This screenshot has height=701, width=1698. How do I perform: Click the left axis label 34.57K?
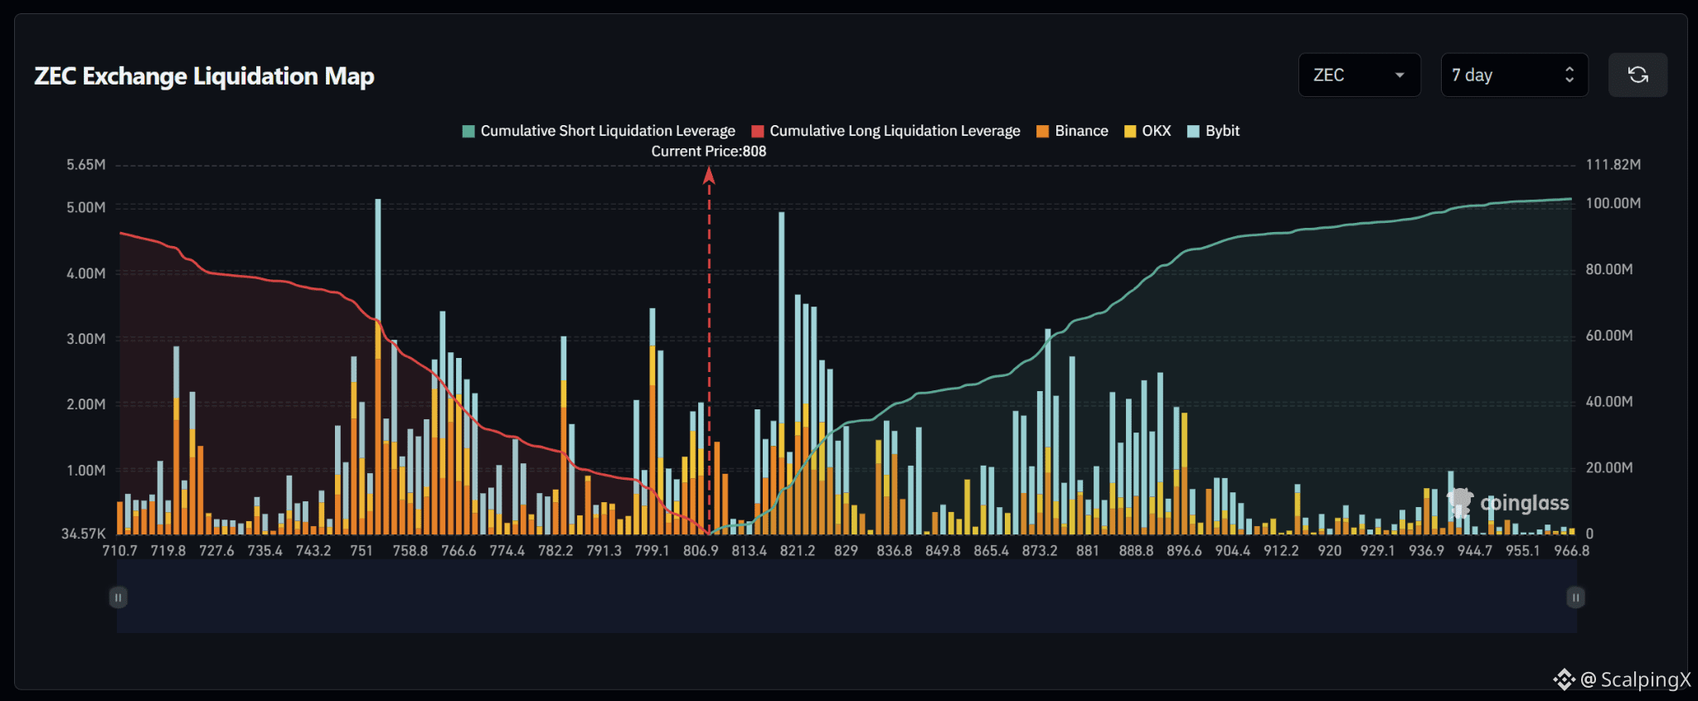[x=84, y=534]
